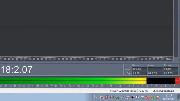Click the Show Desktop strip beside clock

(x=179, y=97)
